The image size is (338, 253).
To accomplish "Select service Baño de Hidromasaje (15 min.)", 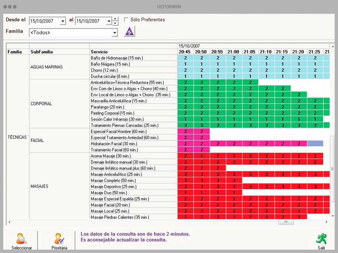I will (133, 58).
